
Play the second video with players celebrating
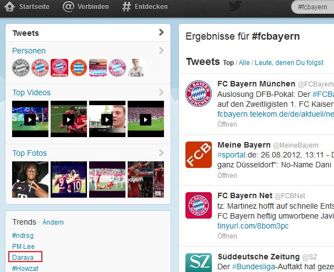click(x=69, y=119)
